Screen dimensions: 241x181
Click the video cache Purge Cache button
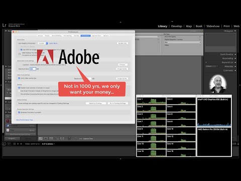pos(122,78)
